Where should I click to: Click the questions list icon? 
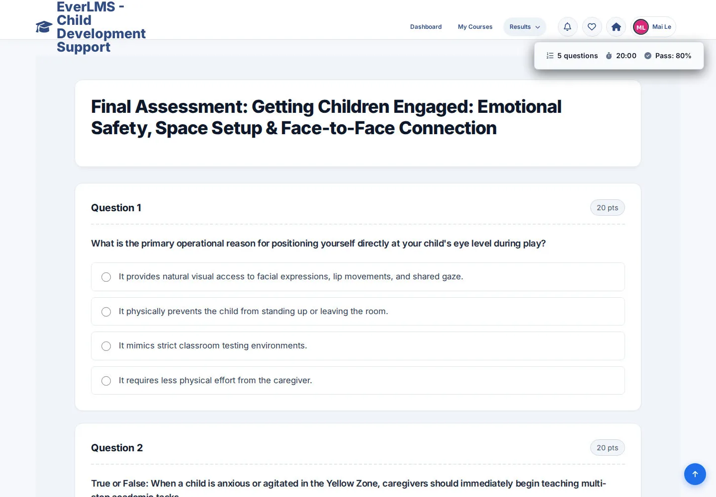[550, 56]
